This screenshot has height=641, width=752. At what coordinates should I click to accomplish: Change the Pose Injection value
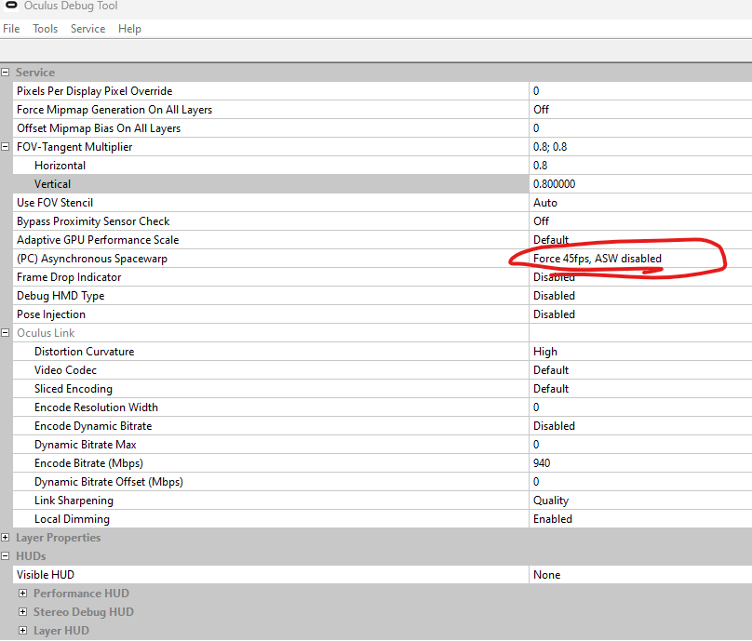click(640, 314)
